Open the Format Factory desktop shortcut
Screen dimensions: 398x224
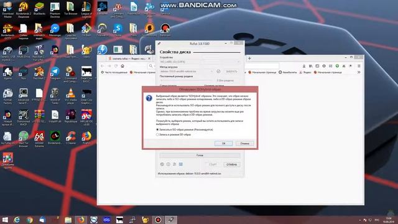point(7,96)
